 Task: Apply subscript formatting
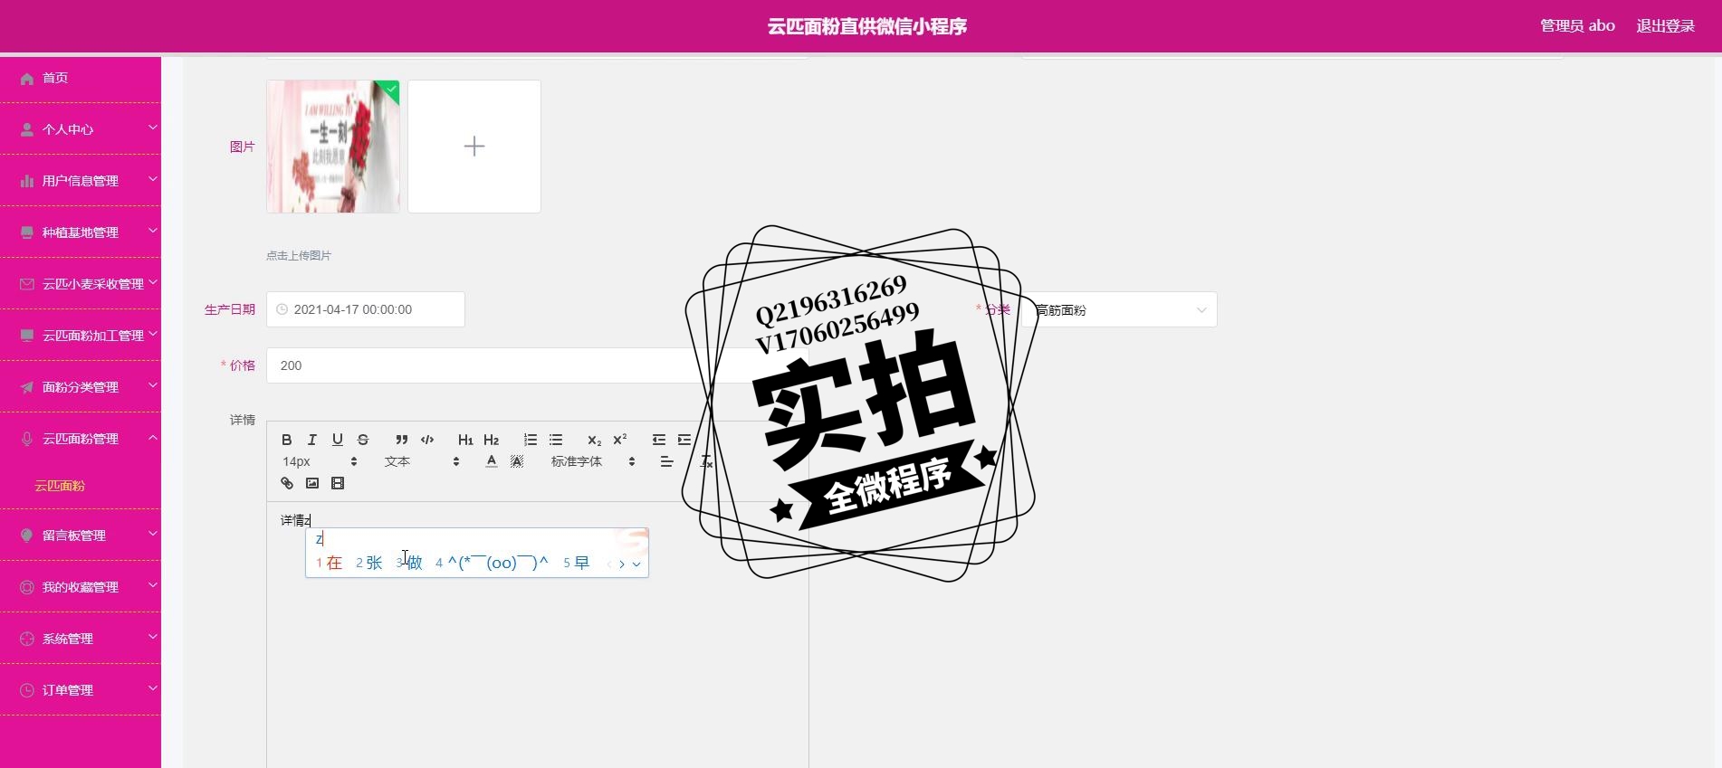[x=594, y=440]
